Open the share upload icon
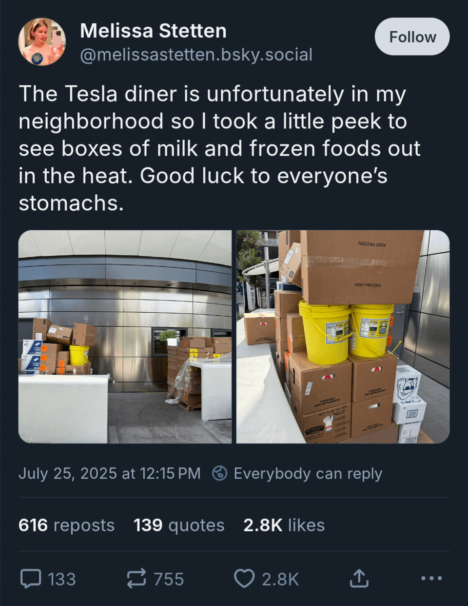Screen dimensions: 468x606 359,578
